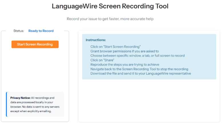Select the 'Grant browser permissions' instruction line
The width and height of the screenshot is (223, 123).
(x=125, y=51)
